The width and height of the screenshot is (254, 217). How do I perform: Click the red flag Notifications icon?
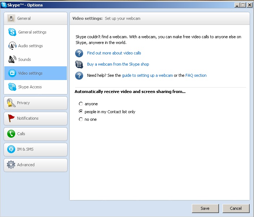[11, 118]
